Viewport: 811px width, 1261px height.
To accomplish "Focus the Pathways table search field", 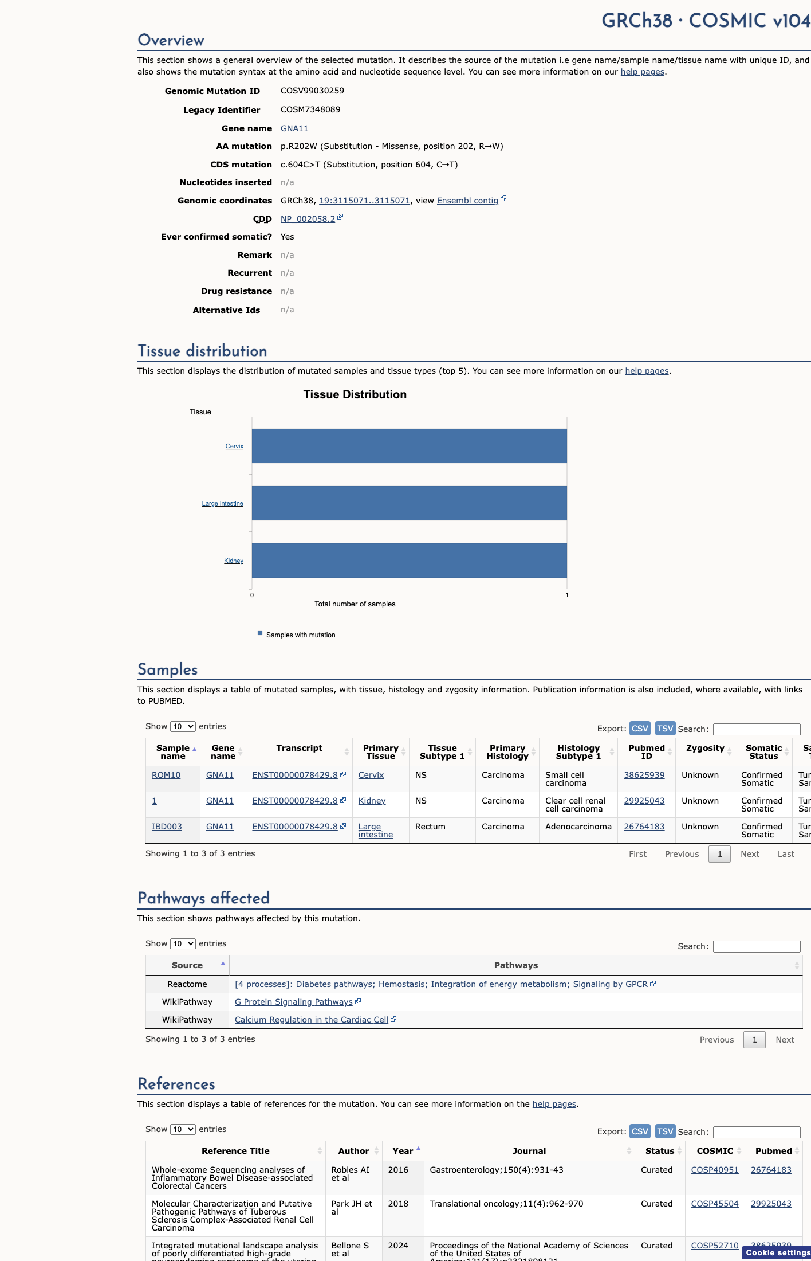I will click(757, 946).
